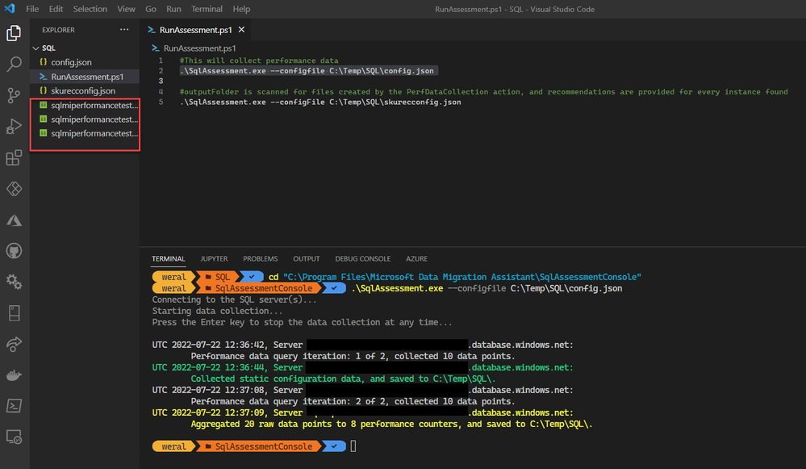The height and width of the screenshot is (469, 806).
Task: Click the 'iteration: 2 of 2' terminal line
Action: (x=353, y=402)
